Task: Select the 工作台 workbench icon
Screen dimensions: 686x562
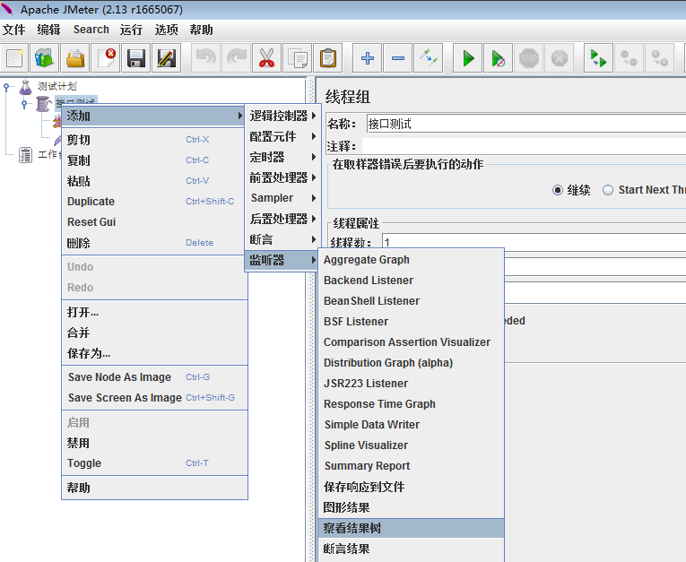Action: (x=25, y=154)
